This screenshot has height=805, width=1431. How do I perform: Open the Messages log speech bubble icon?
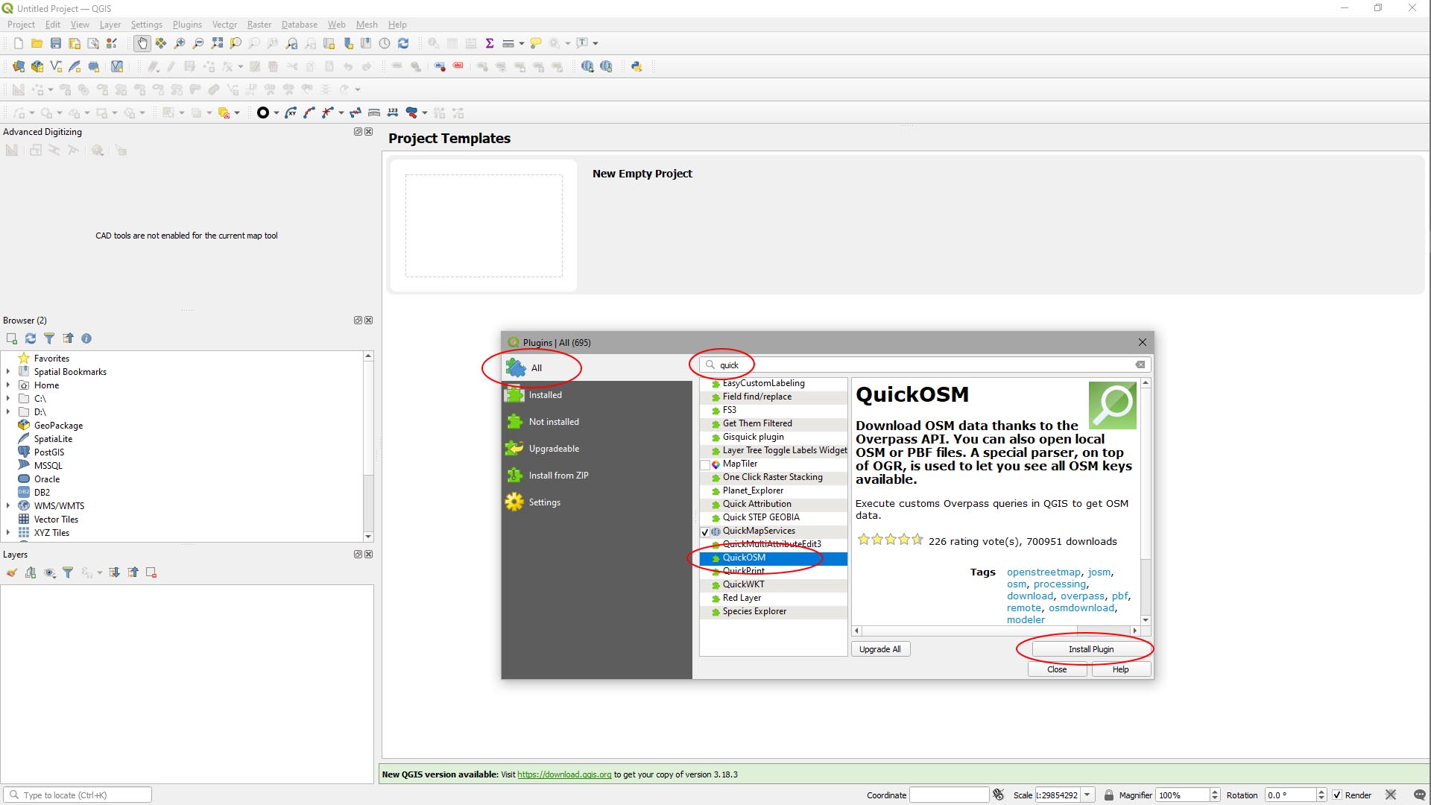point(1420,795)
